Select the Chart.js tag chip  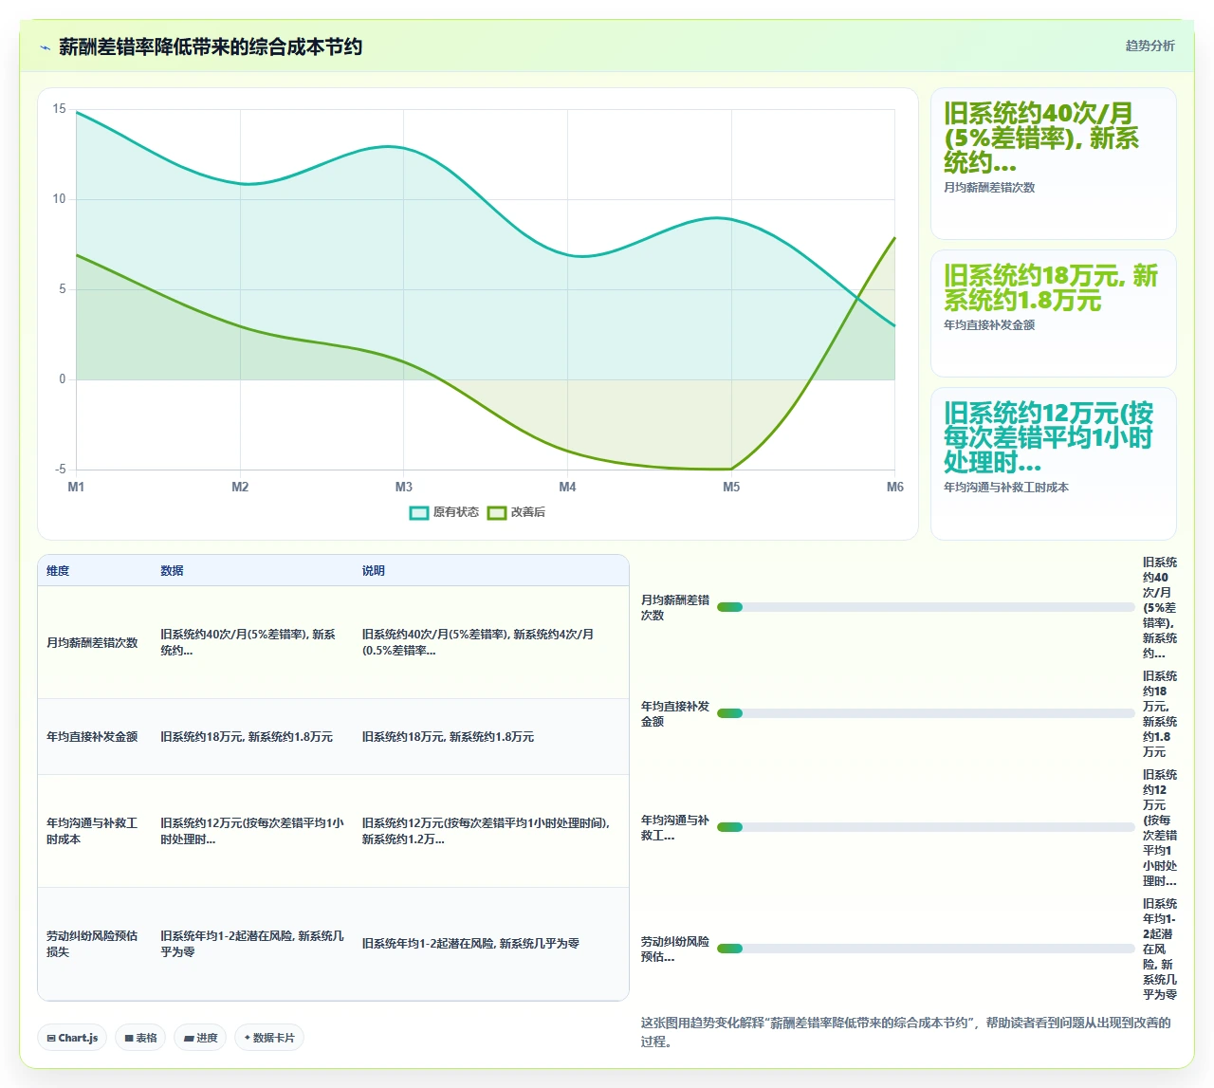pos(72,1038)
